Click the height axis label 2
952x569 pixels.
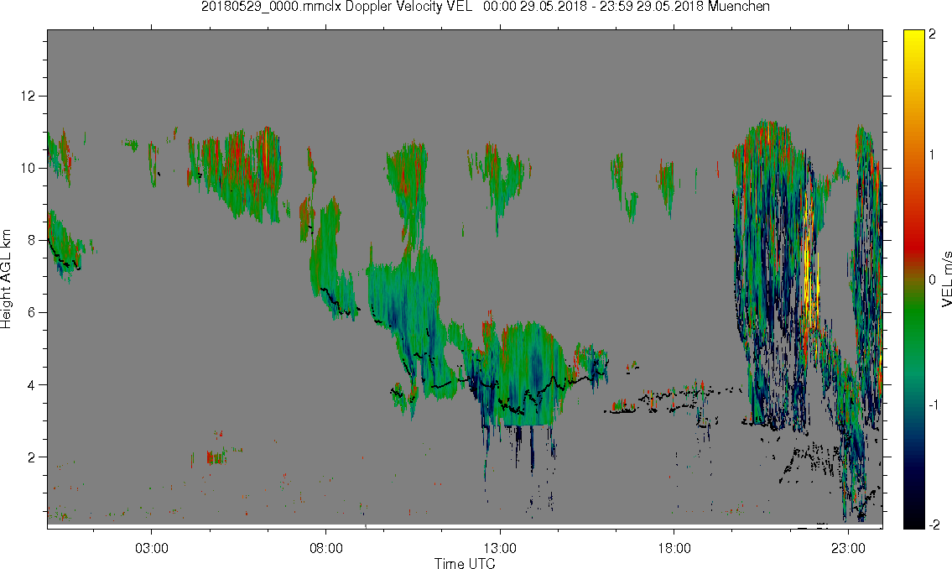point(32,457)
